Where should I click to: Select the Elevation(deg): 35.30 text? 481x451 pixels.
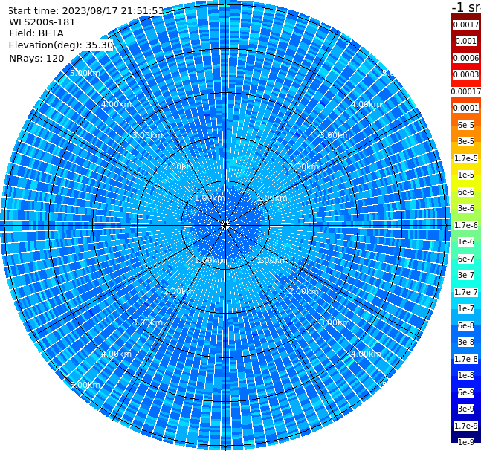61,45
